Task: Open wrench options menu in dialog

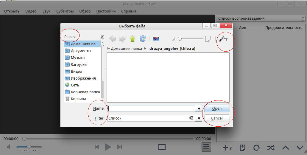Action: pyautogui.click(x=223, y=39)
